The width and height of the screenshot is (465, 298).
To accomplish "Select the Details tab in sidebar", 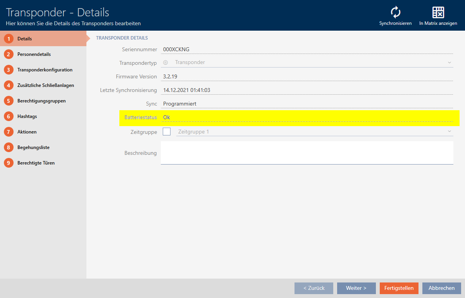I will (24, 39).
